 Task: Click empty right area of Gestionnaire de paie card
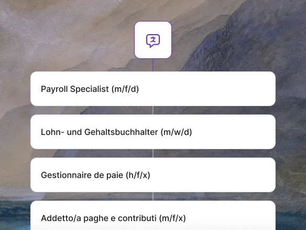point(215,175)
